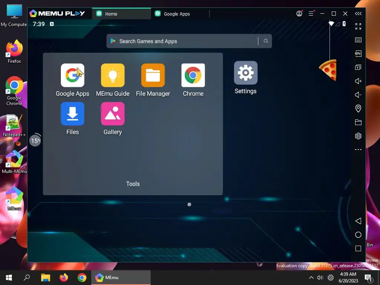Collapse the MEmu sidebar with arrows

[x=358, y=14]
